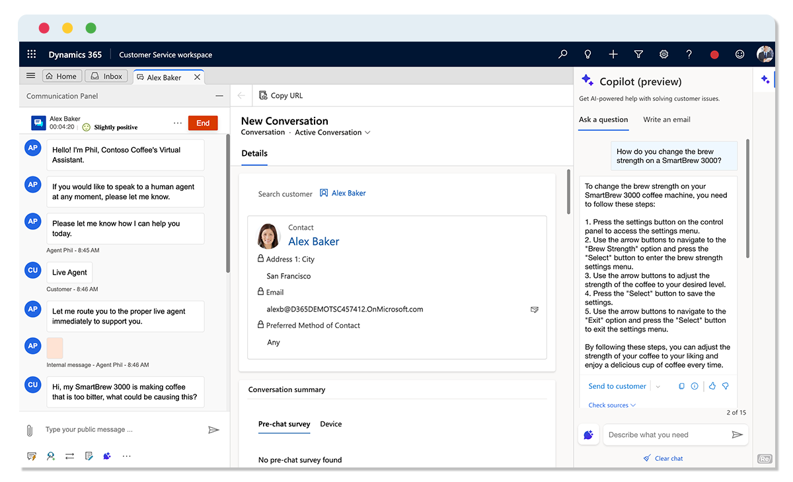Switch to the Home tab
Viewport: 793px width, 482px height.
(x=62, y=77)
